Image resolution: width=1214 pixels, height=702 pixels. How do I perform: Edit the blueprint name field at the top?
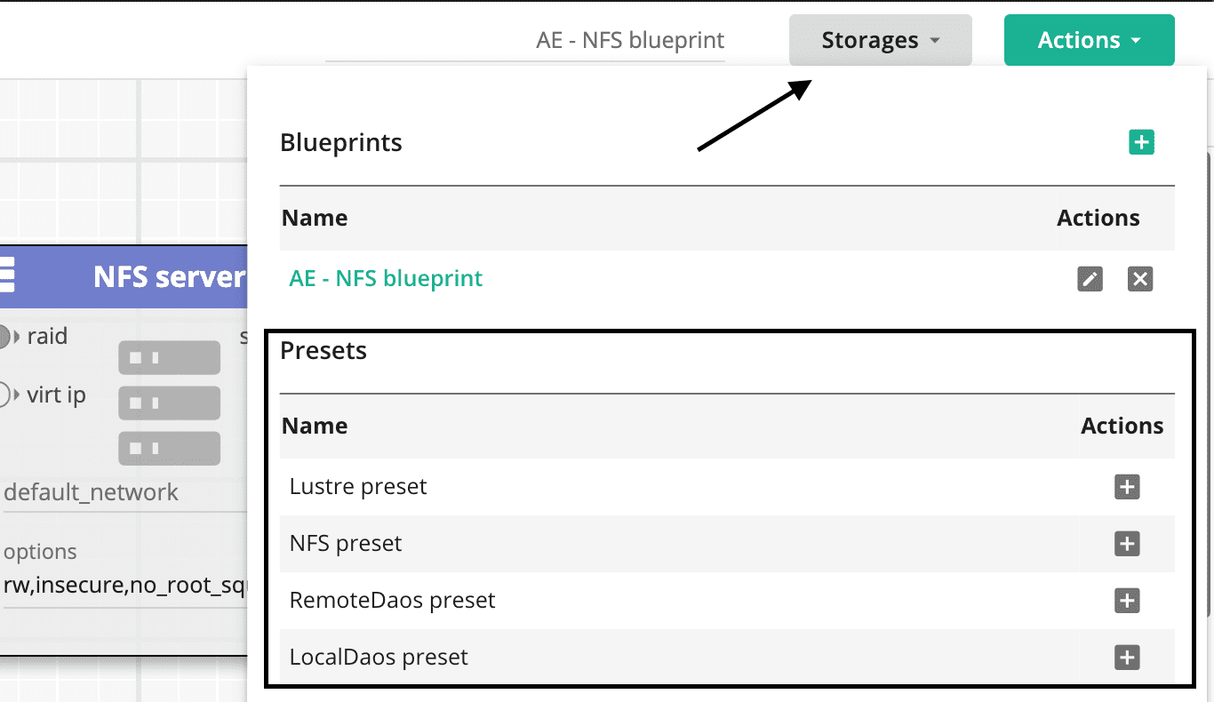(628, 39)
